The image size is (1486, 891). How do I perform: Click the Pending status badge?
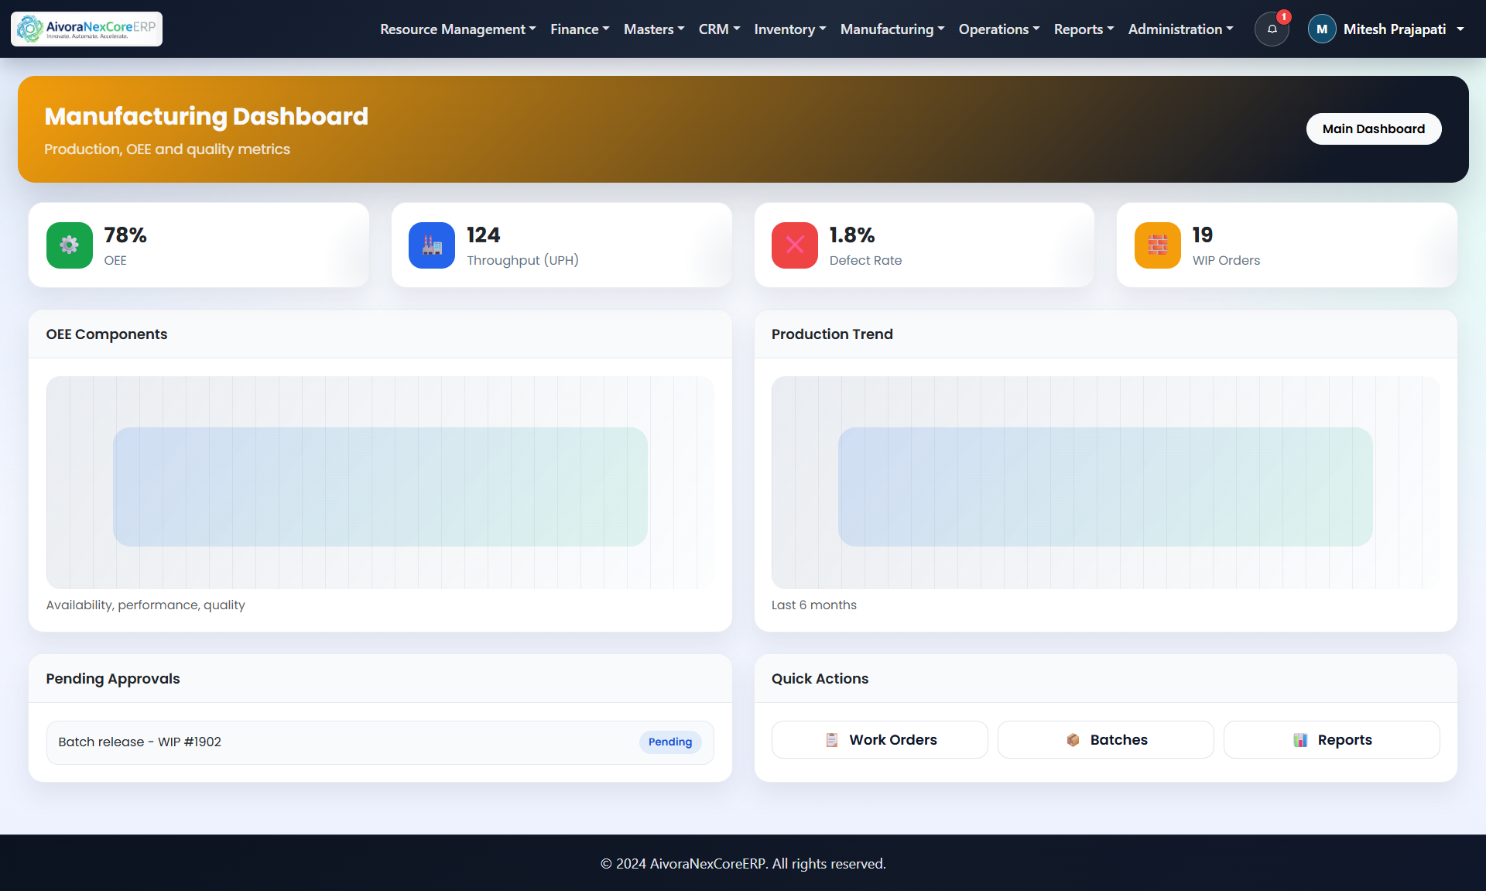click(670, 742)
